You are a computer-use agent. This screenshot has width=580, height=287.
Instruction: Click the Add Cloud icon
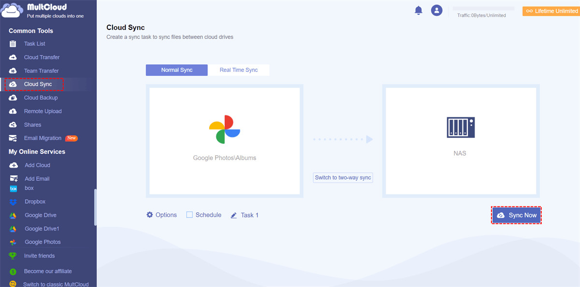tap(14, 165)
